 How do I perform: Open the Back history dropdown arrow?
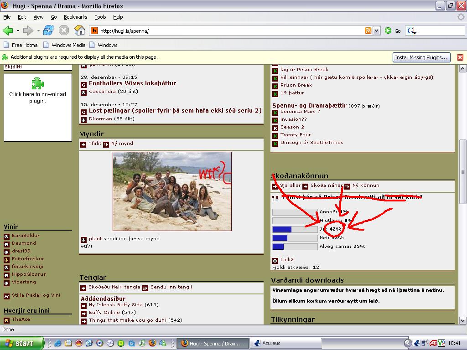click(x=18, y=31)
